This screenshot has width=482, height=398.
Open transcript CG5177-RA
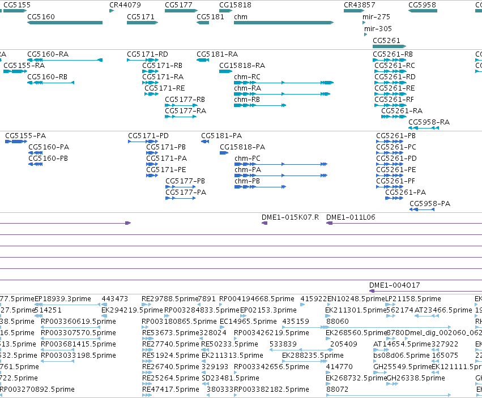pos(185,111)
